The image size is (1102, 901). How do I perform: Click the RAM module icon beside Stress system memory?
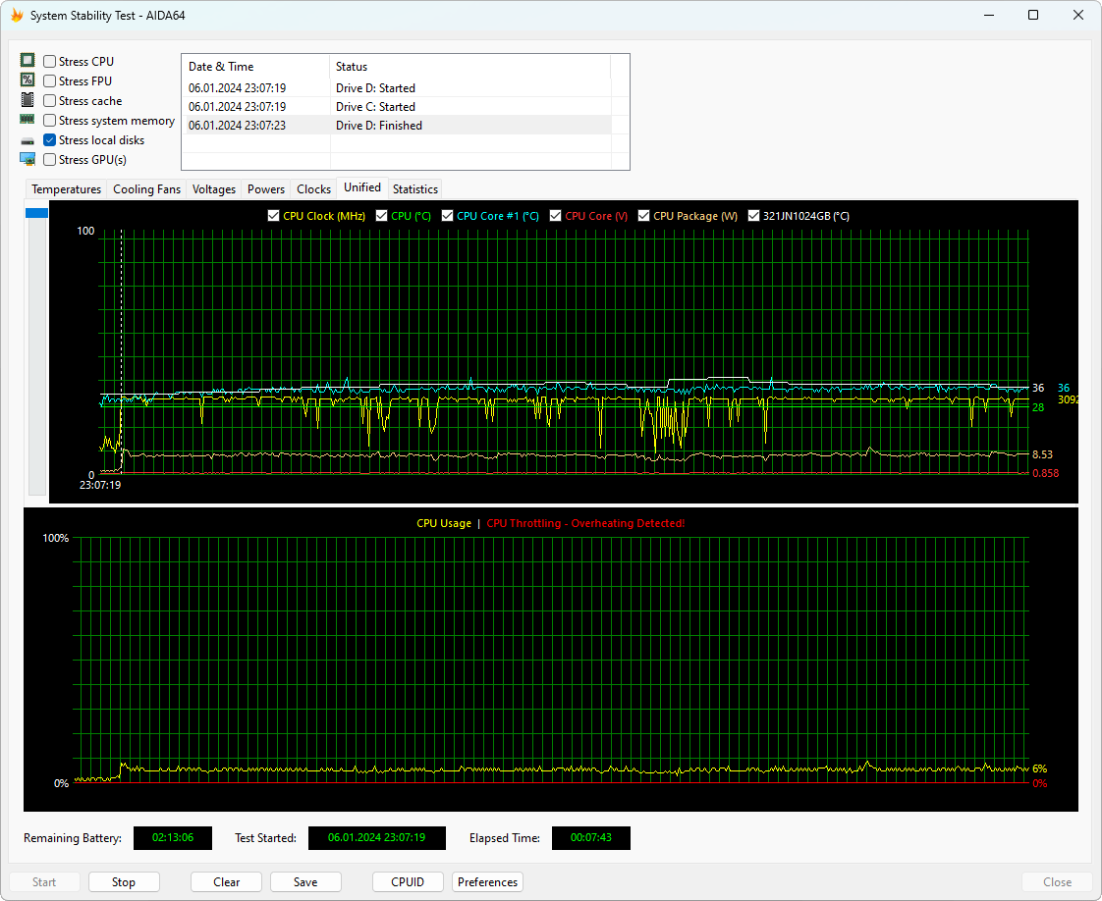point(28,120)
